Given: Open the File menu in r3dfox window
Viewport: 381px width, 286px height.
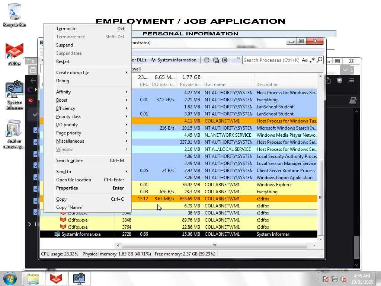Looking at the screenshot, I should point(31,61).
